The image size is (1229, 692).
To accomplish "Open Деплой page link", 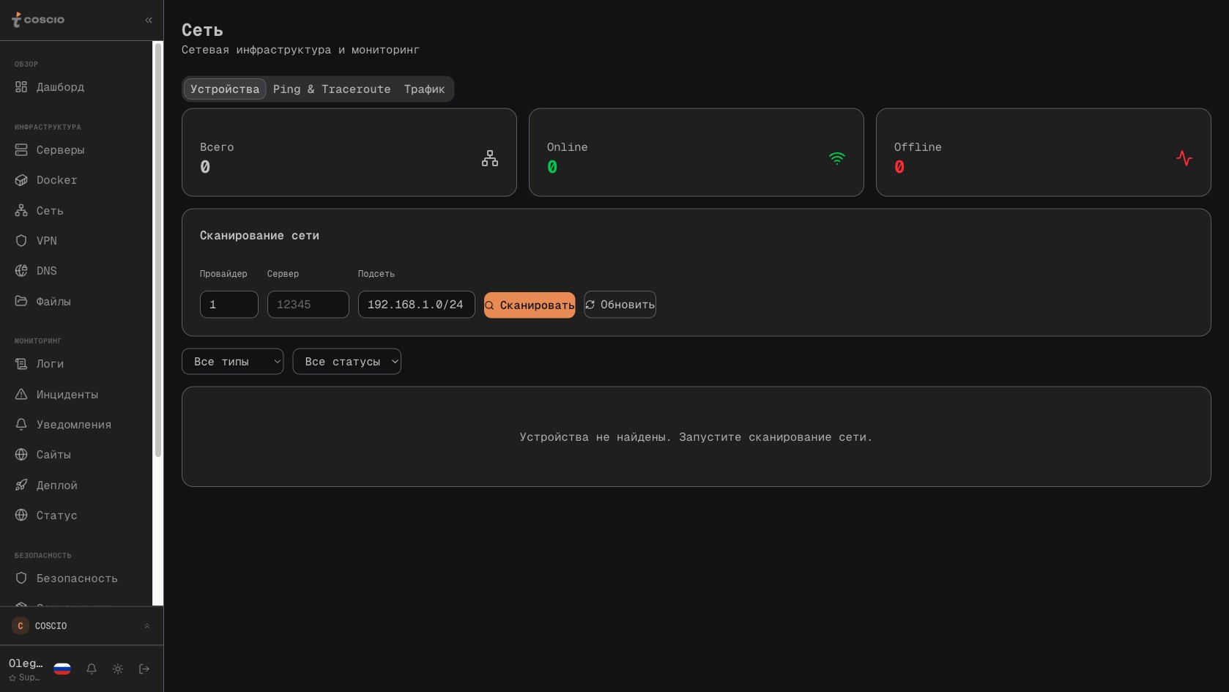I will pyautogui.click(x=57, y=485).
